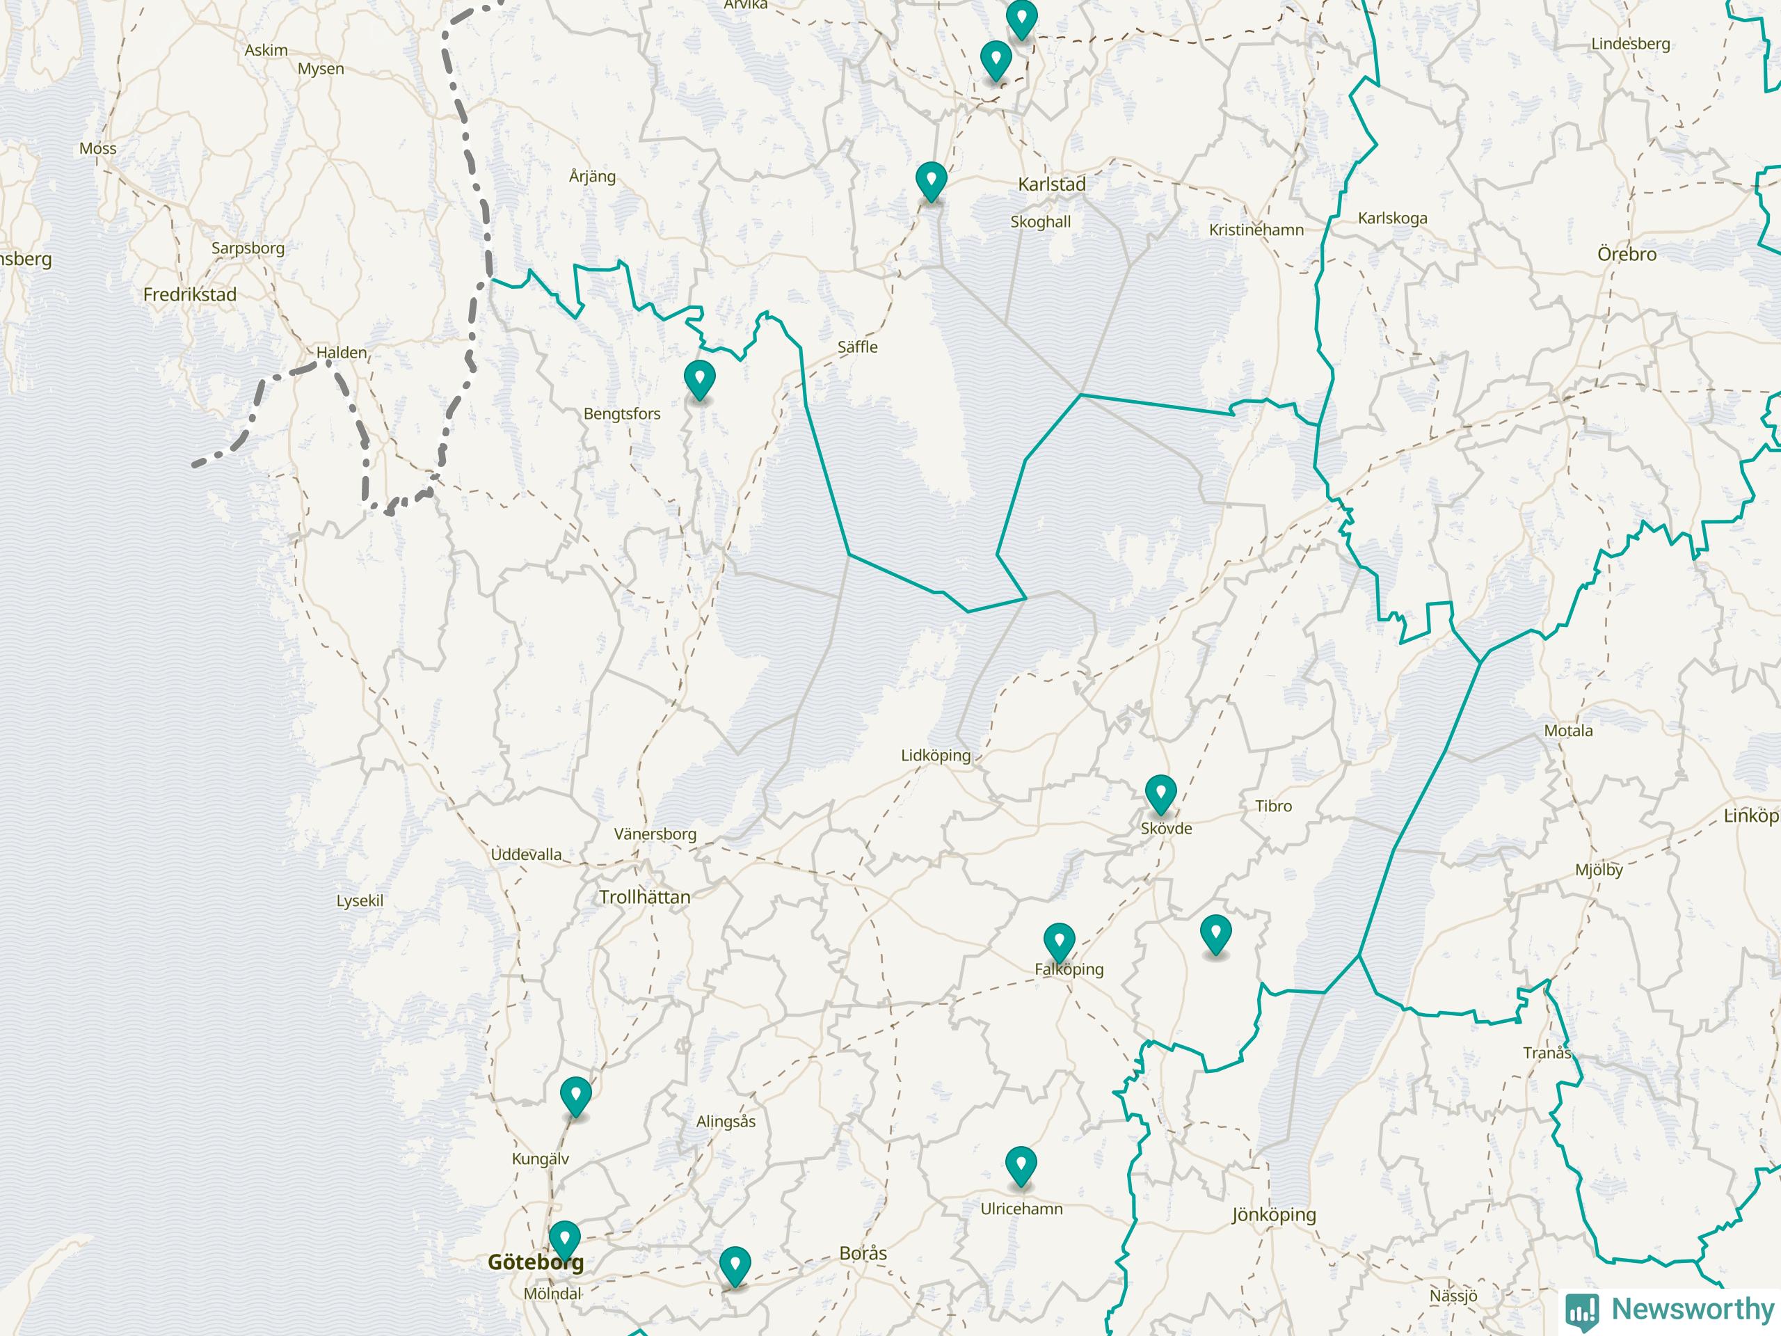Click the map pin at Falköping
The image size is (1781, 1336).
click(1059, 943)
